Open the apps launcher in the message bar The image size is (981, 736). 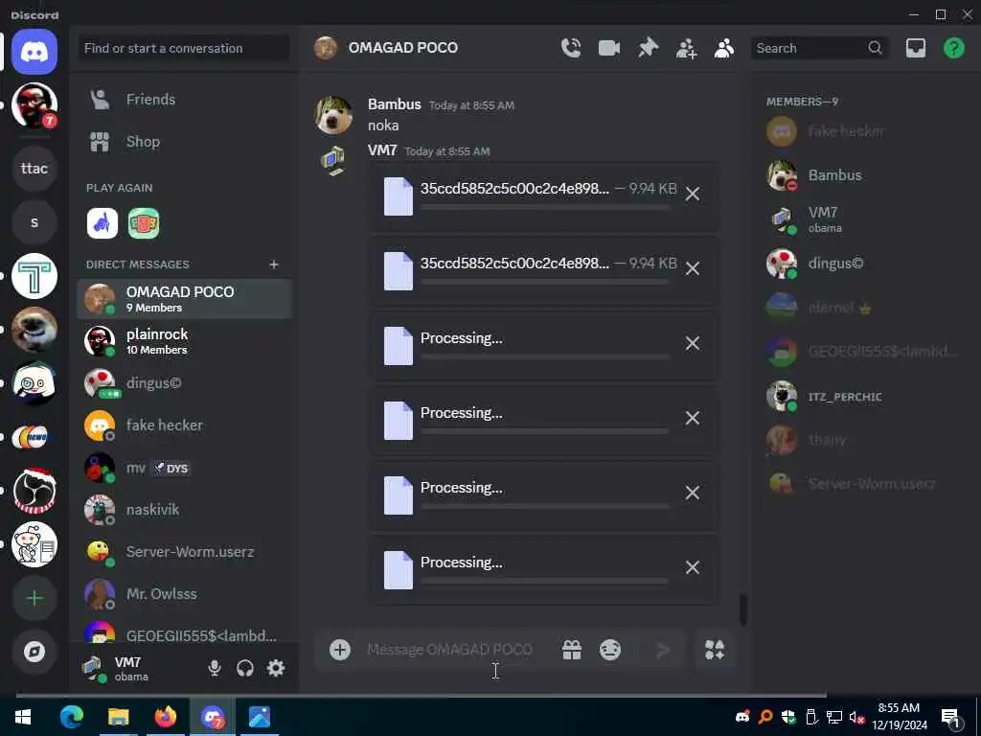715,650
